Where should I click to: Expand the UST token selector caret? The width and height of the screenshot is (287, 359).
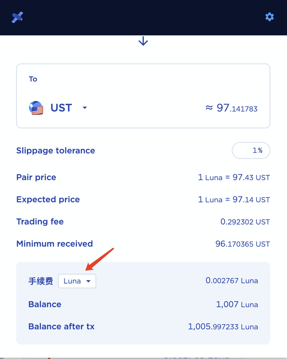[x=85, y=108]
